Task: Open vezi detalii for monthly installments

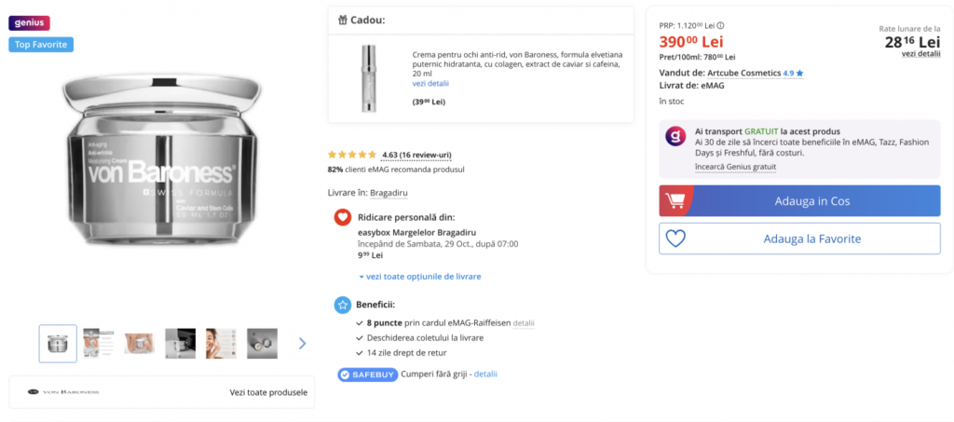Action: tap(920, 54)
